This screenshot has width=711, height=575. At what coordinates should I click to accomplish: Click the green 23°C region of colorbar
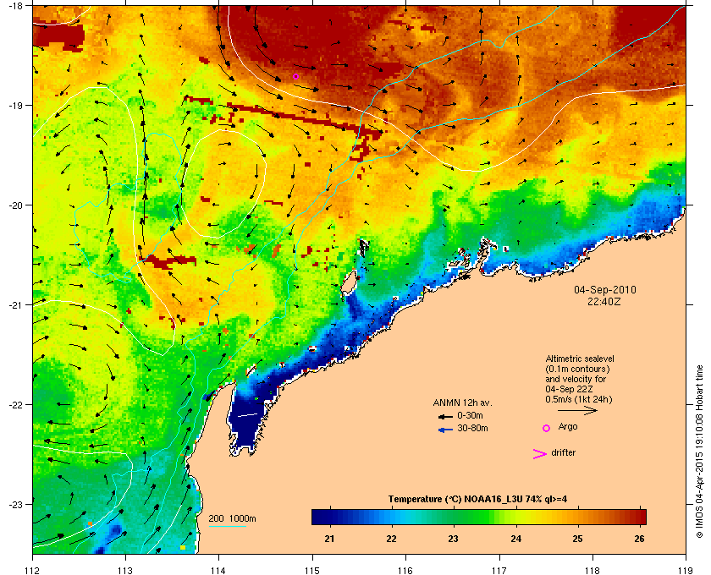tap(454, 517)
